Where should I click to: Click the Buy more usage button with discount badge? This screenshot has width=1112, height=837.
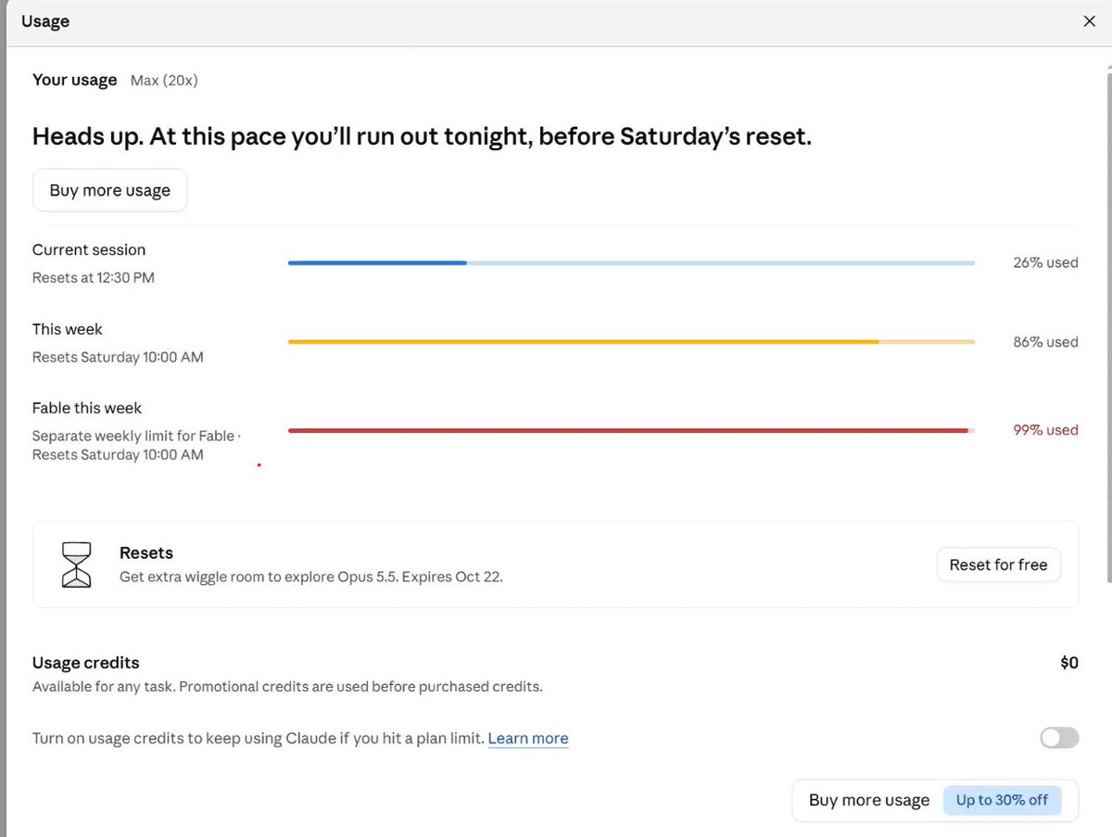tap(935, 800)
